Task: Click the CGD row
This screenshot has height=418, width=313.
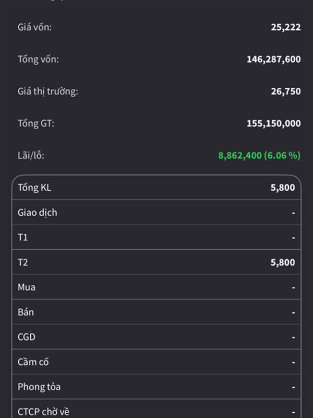Action: tap(156, 337)
